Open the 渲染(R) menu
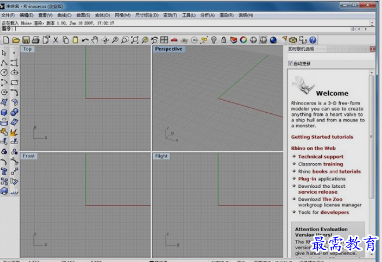Viewport: 382px width, 262px height. [x=226, y=15]
